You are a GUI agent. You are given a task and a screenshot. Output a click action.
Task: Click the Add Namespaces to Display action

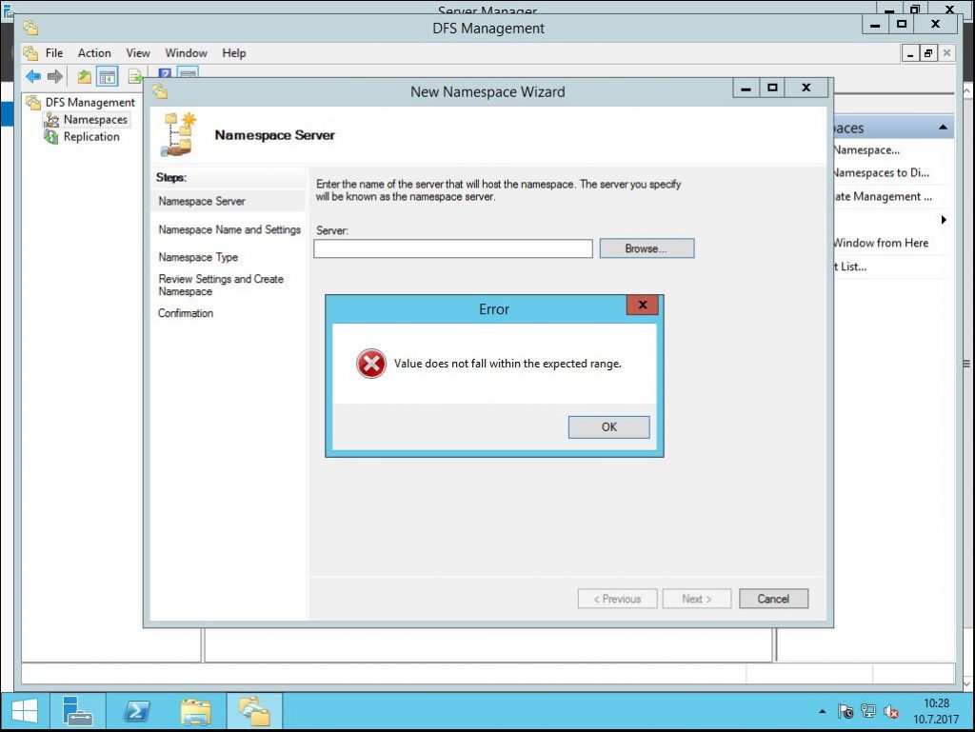point(881,172)
